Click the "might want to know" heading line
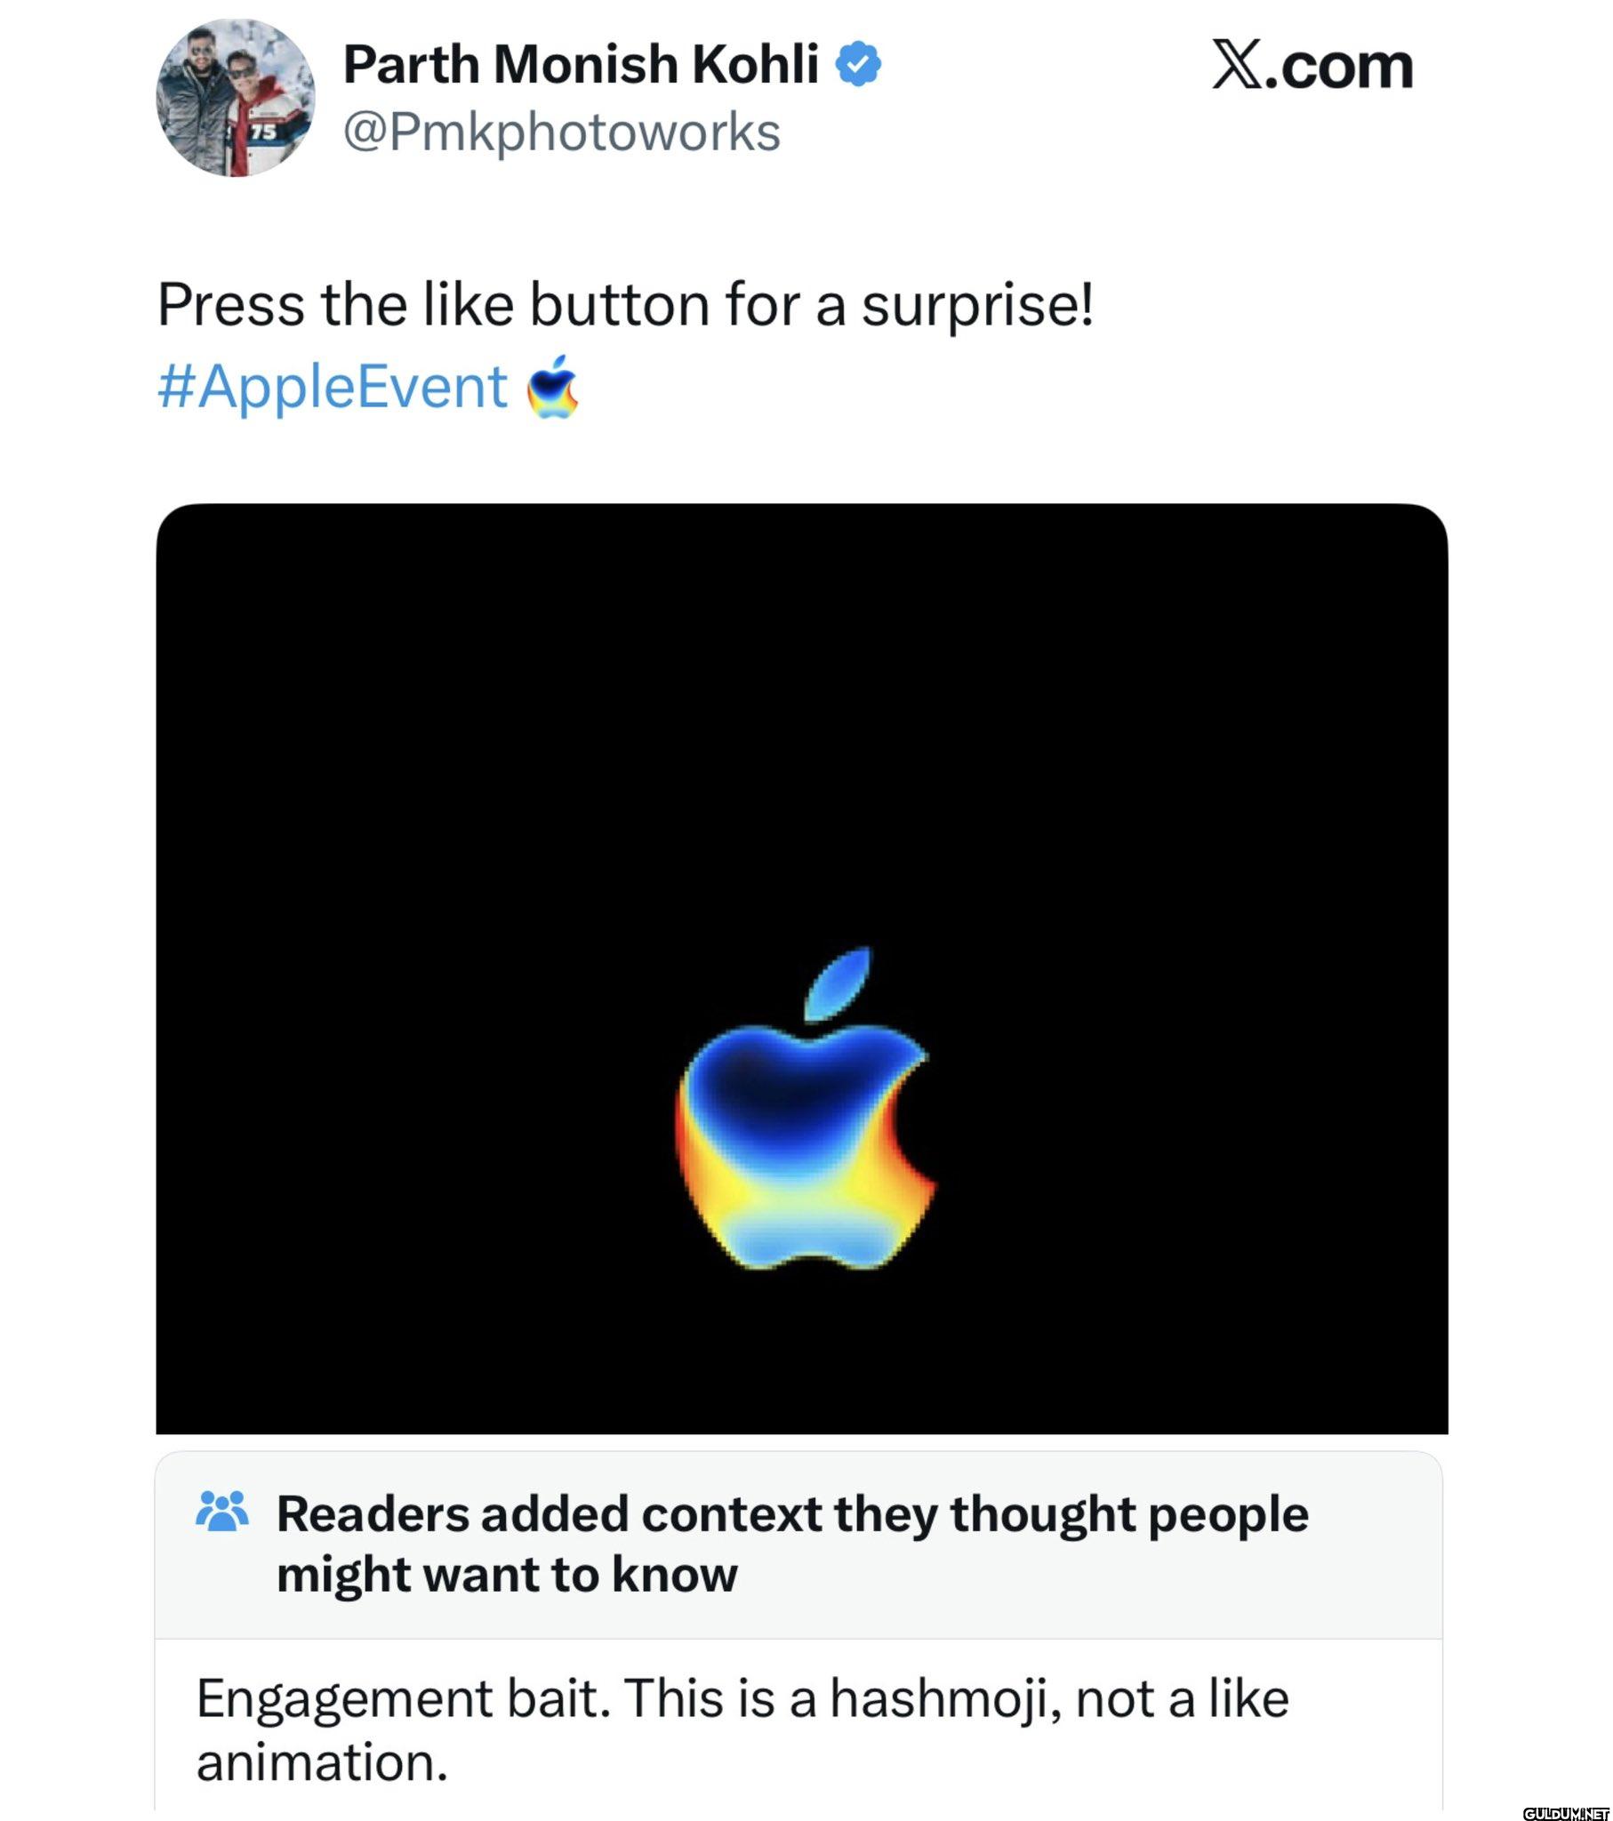 coord(507,1574)
